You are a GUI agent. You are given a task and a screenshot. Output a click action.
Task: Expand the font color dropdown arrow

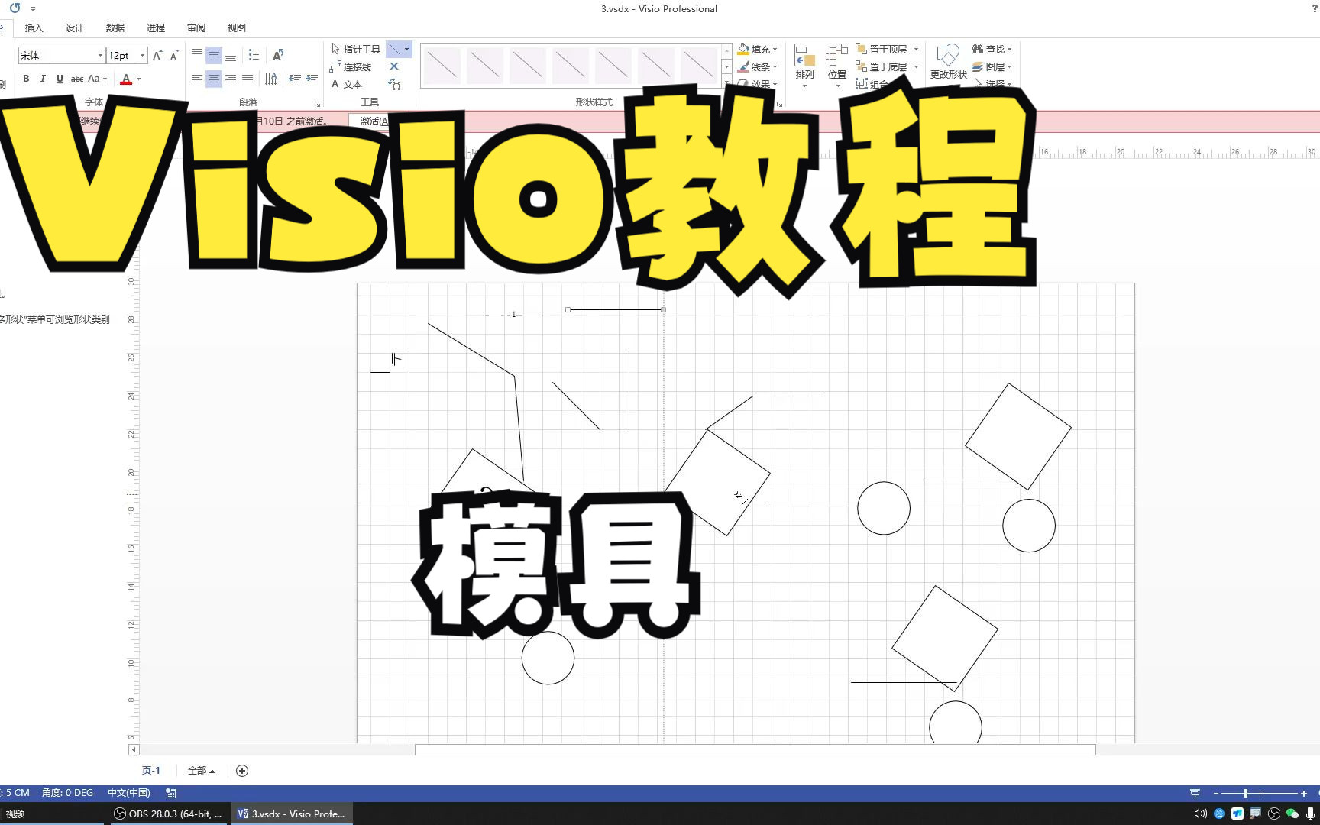coord(138,79)
